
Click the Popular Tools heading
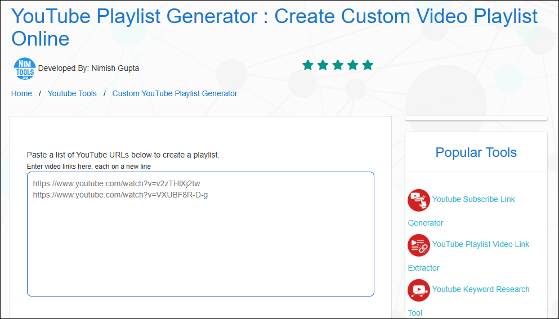click(476, 152)
